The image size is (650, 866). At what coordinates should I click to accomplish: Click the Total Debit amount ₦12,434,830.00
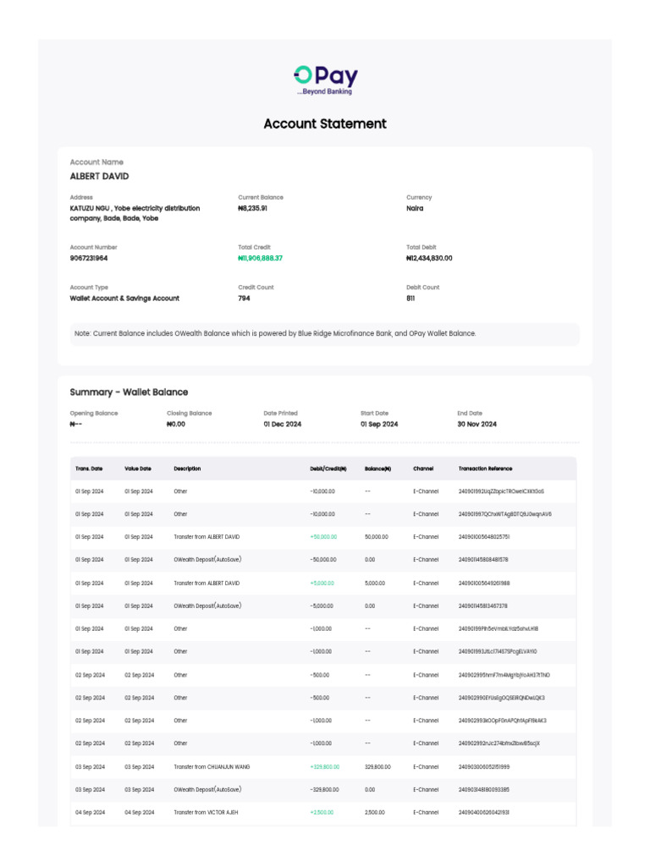(429, 259)
